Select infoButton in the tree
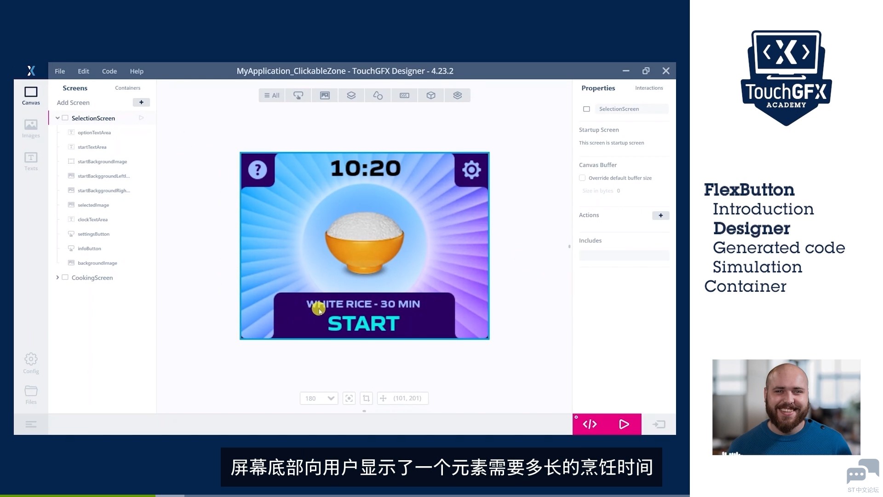 pyautogui.click(x=89, y=248)
